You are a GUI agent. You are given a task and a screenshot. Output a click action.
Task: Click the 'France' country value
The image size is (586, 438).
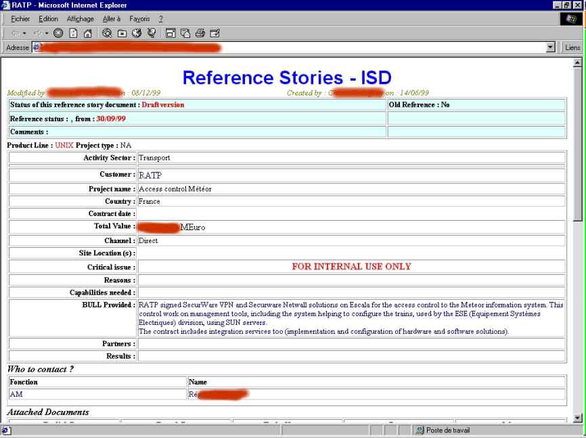(149, 201)
